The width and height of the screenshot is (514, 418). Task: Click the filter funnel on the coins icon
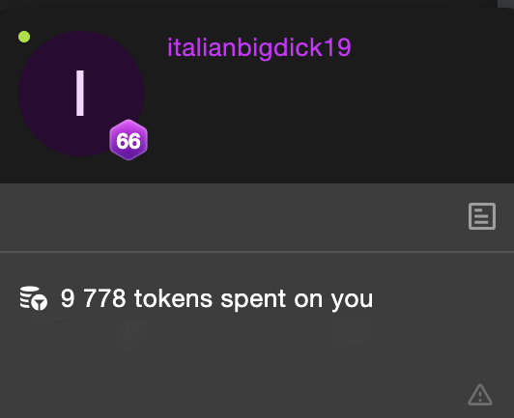pyautogui.click(x=40, y=302)
